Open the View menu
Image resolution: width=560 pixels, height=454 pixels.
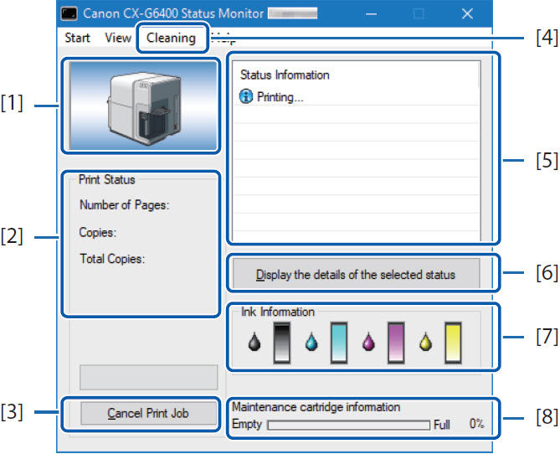click(x=118, y=38)
